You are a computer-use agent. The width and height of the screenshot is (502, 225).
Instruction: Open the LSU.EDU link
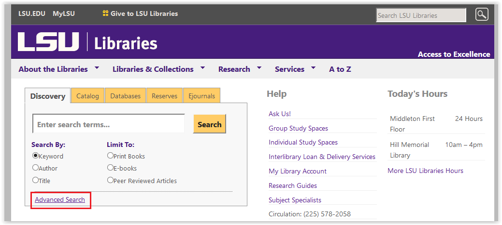[x=32, y=13]
